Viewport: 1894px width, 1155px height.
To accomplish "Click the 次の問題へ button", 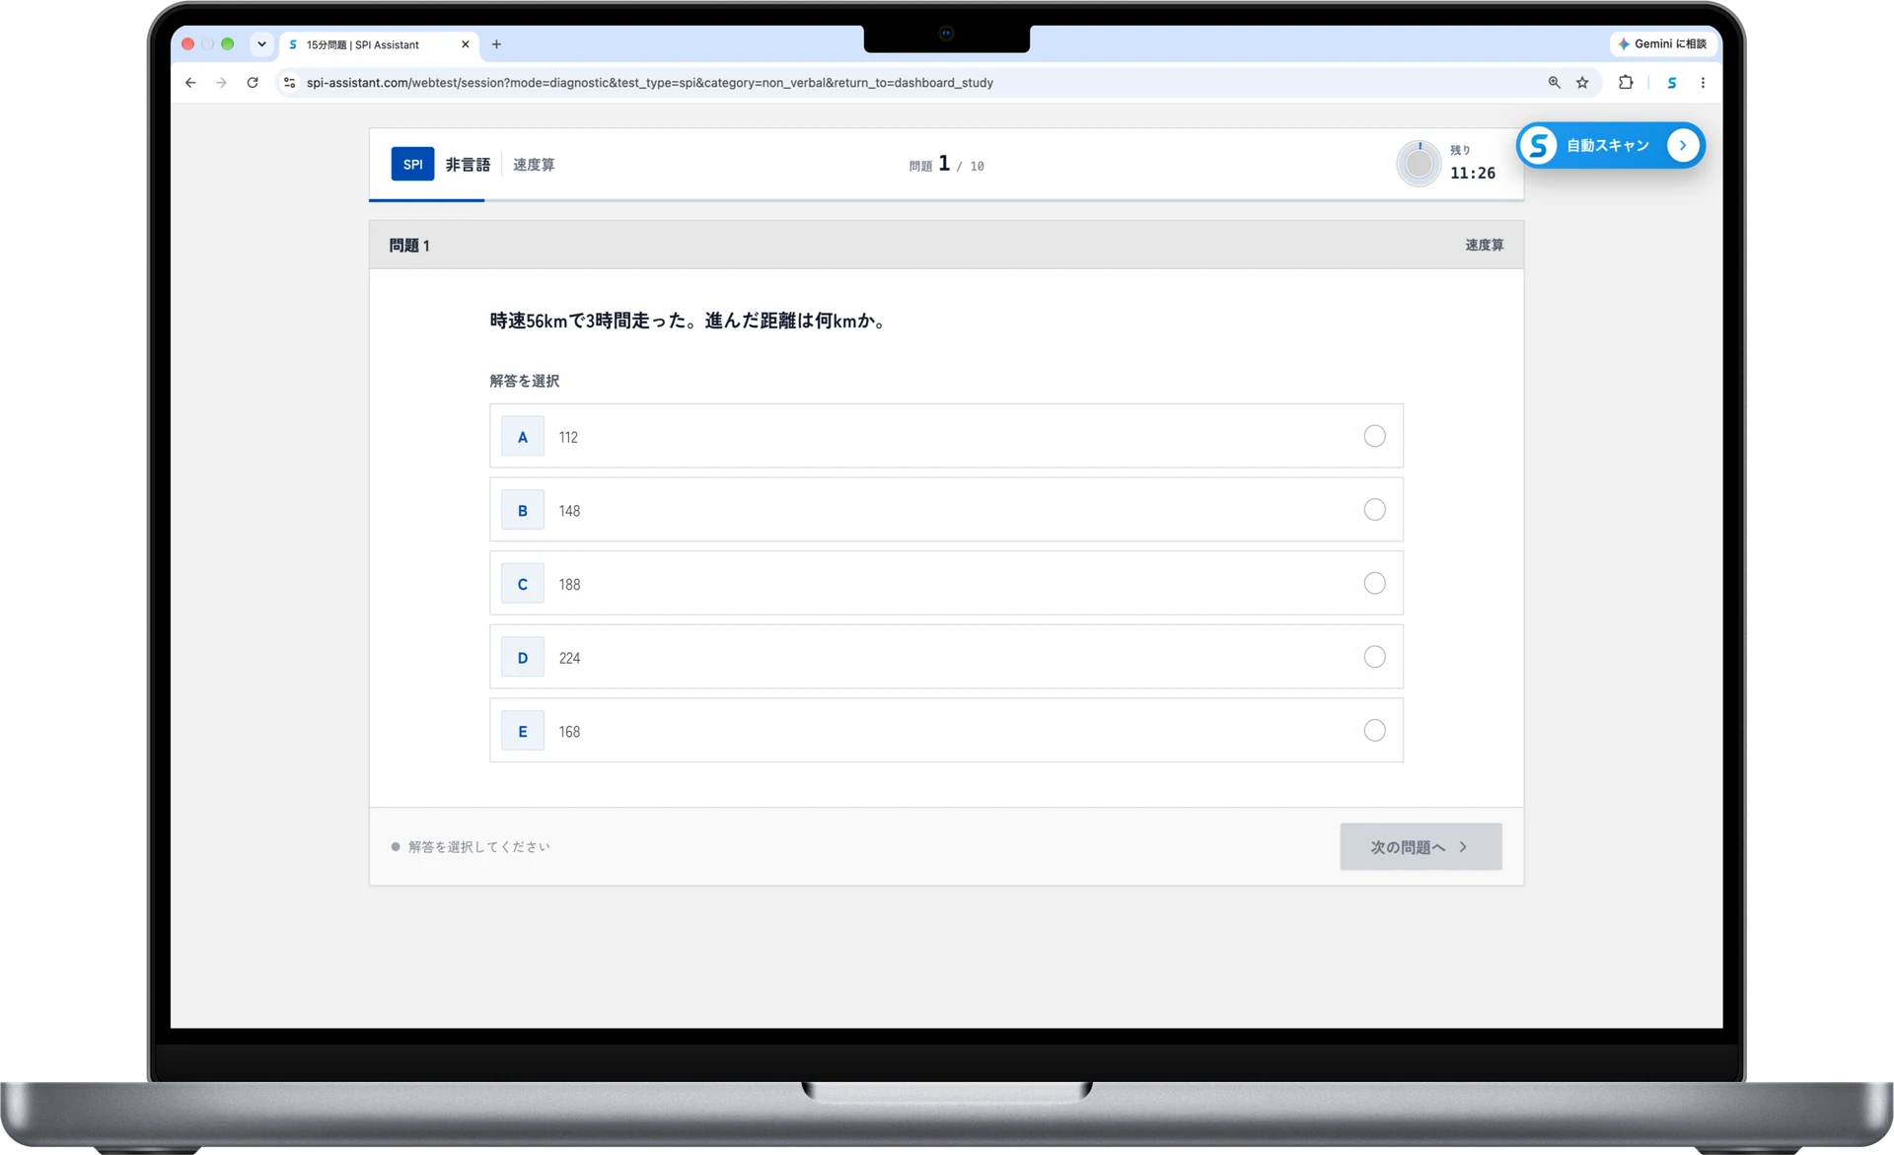I will [1420, 846].
